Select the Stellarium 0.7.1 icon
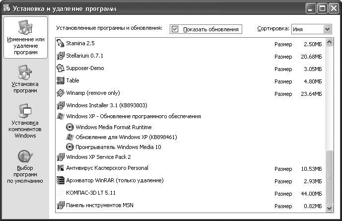342x221 pixels. [61, 56]
